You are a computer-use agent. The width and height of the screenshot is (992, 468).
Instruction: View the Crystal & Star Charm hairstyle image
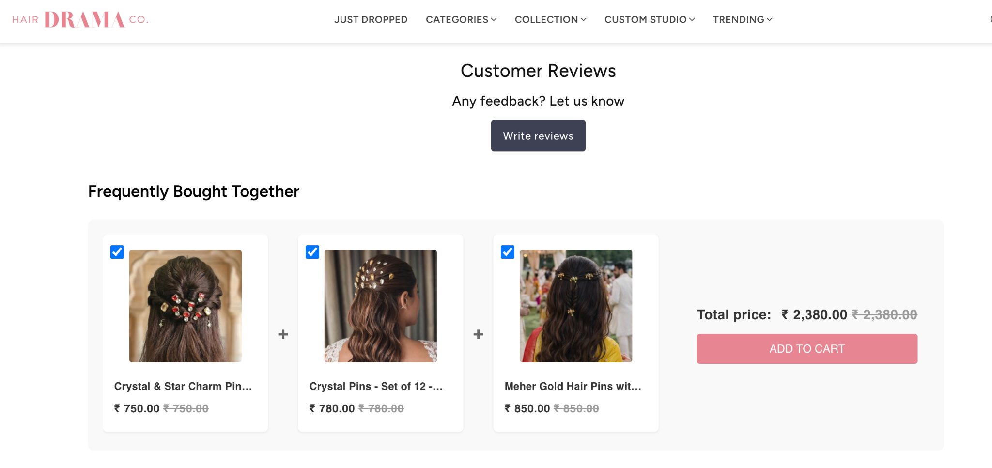(186, 306)
